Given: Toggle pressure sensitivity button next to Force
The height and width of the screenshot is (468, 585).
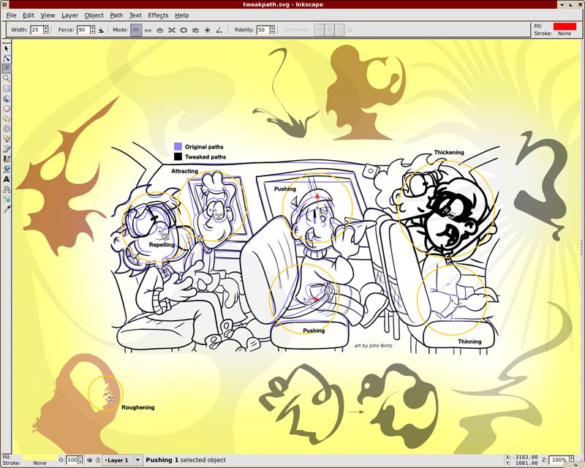Looking at the screenshot, I should pos(101,30).
